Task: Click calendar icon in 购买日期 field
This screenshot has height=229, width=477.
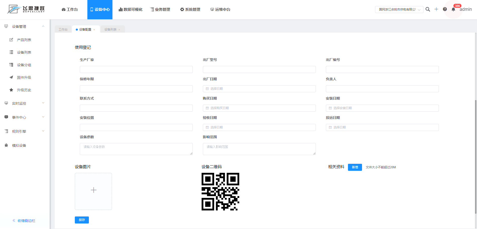Action: click(207, 108)
